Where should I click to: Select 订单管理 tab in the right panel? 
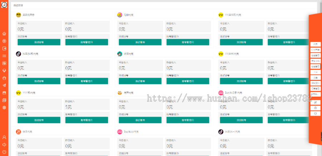316,89
